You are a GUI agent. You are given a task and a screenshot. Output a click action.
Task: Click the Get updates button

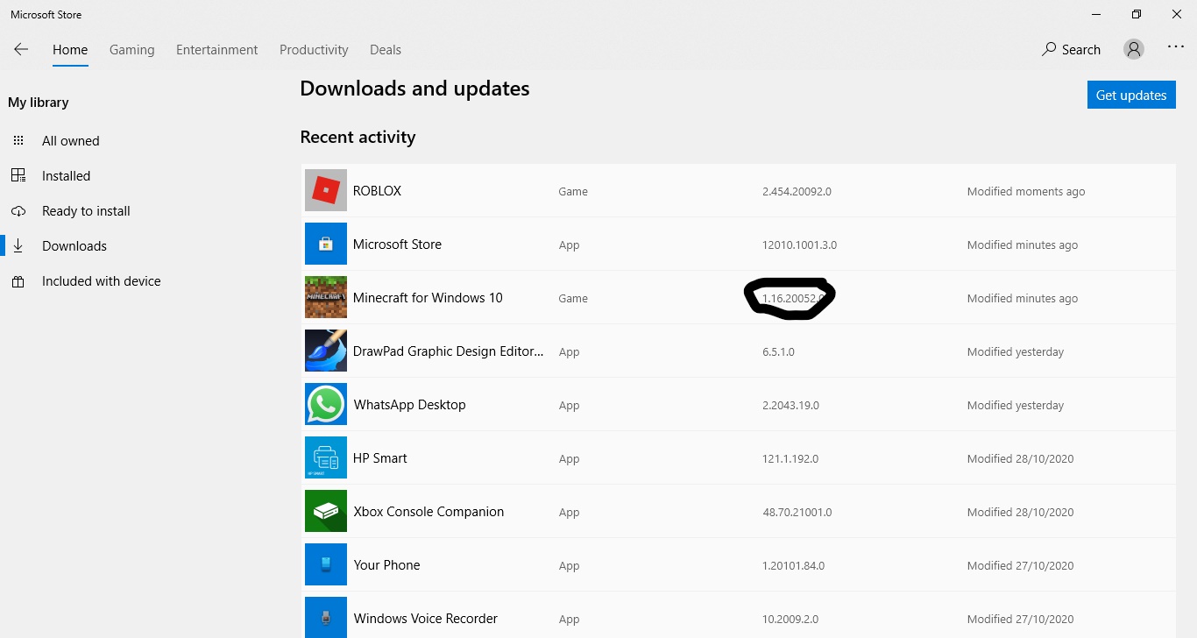tap(1131, 95)
